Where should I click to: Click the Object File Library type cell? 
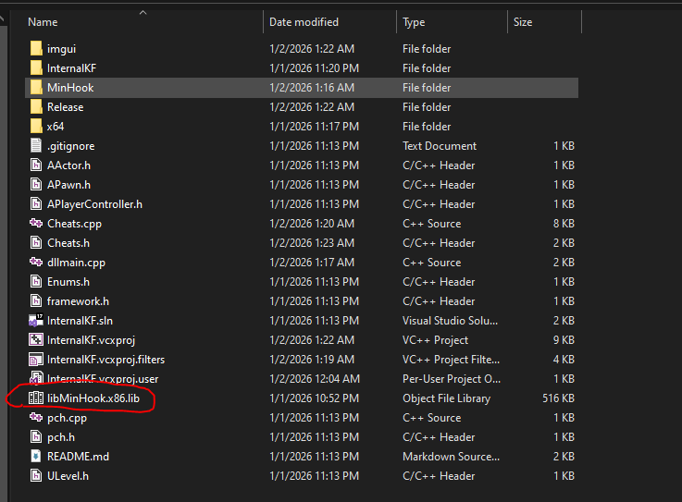pos(446,398)
